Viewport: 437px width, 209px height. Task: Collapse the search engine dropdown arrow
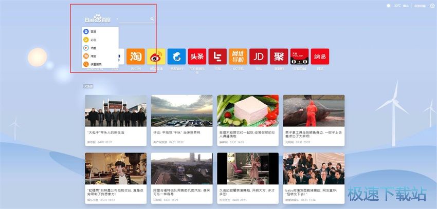click(x=117, y=19)
